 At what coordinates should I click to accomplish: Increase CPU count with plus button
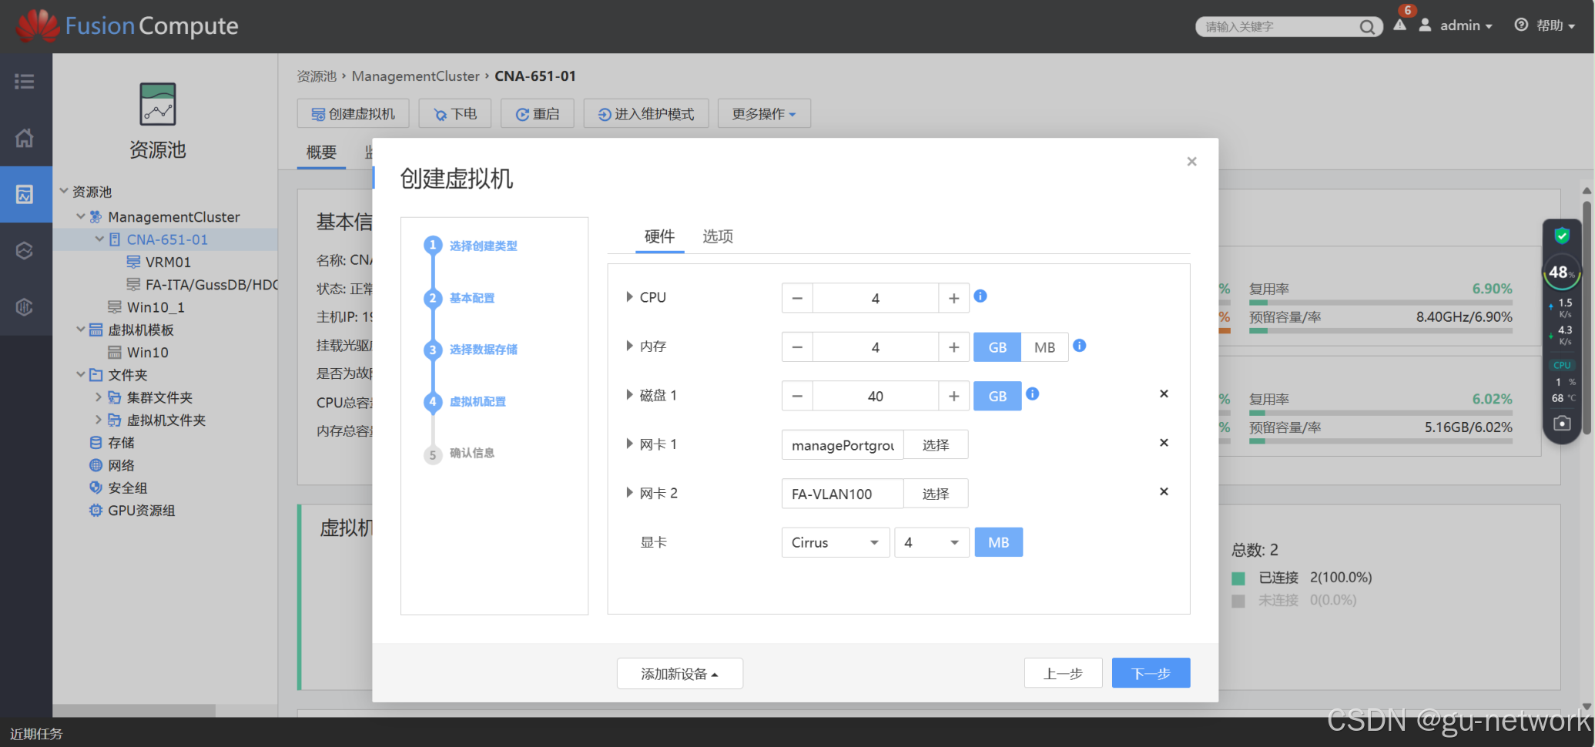(x=953, y=298)
